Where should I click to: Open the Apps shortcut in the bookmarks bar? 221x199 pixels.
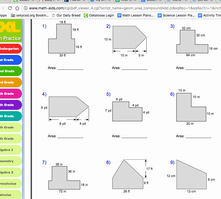click(3, 15)
